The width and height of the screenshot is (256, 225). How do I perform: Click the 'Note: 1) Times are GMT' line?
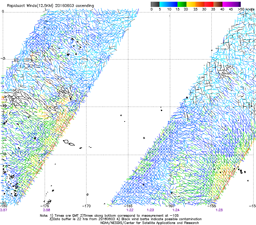tap(109, 216)
